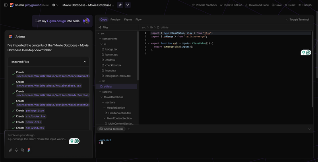Click the Figma logo icon in chat input

click(29, 150)
